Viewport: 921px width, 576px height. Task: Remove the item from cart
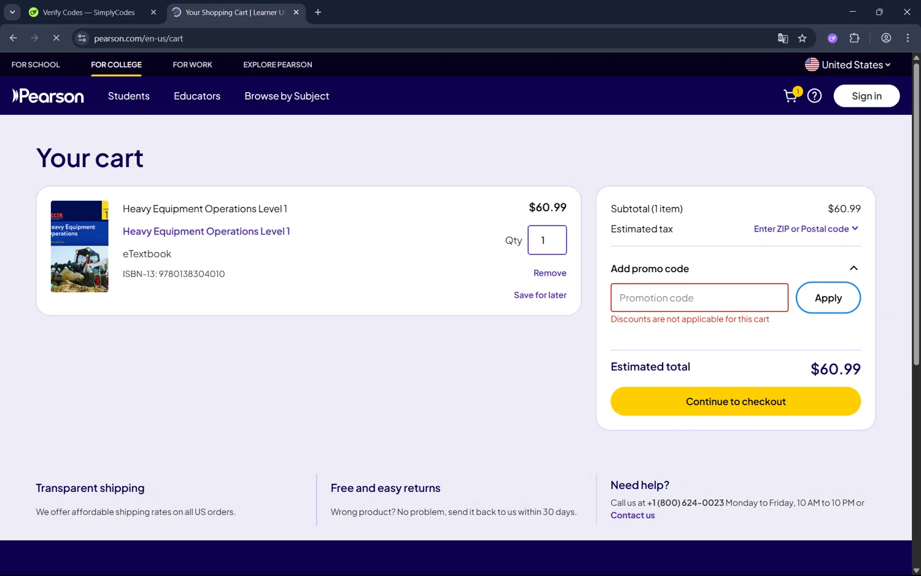pyautogui.click(x=550, y=273)
